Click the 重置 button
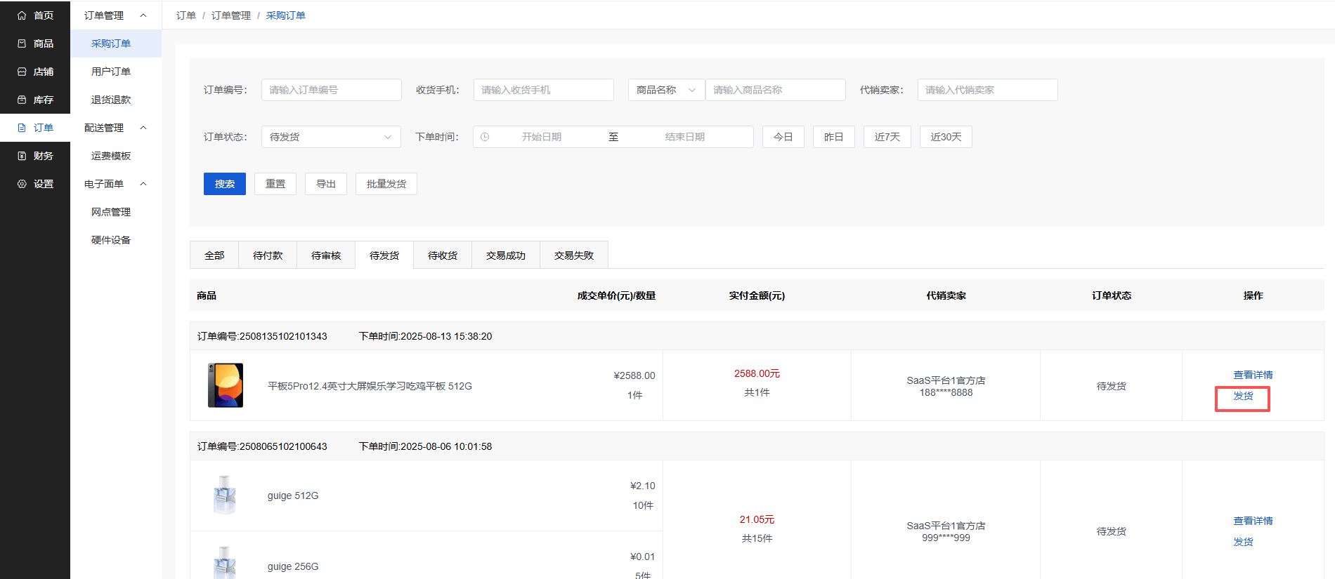The height and width of the screenshot is (579, 1335). point(275,184)
